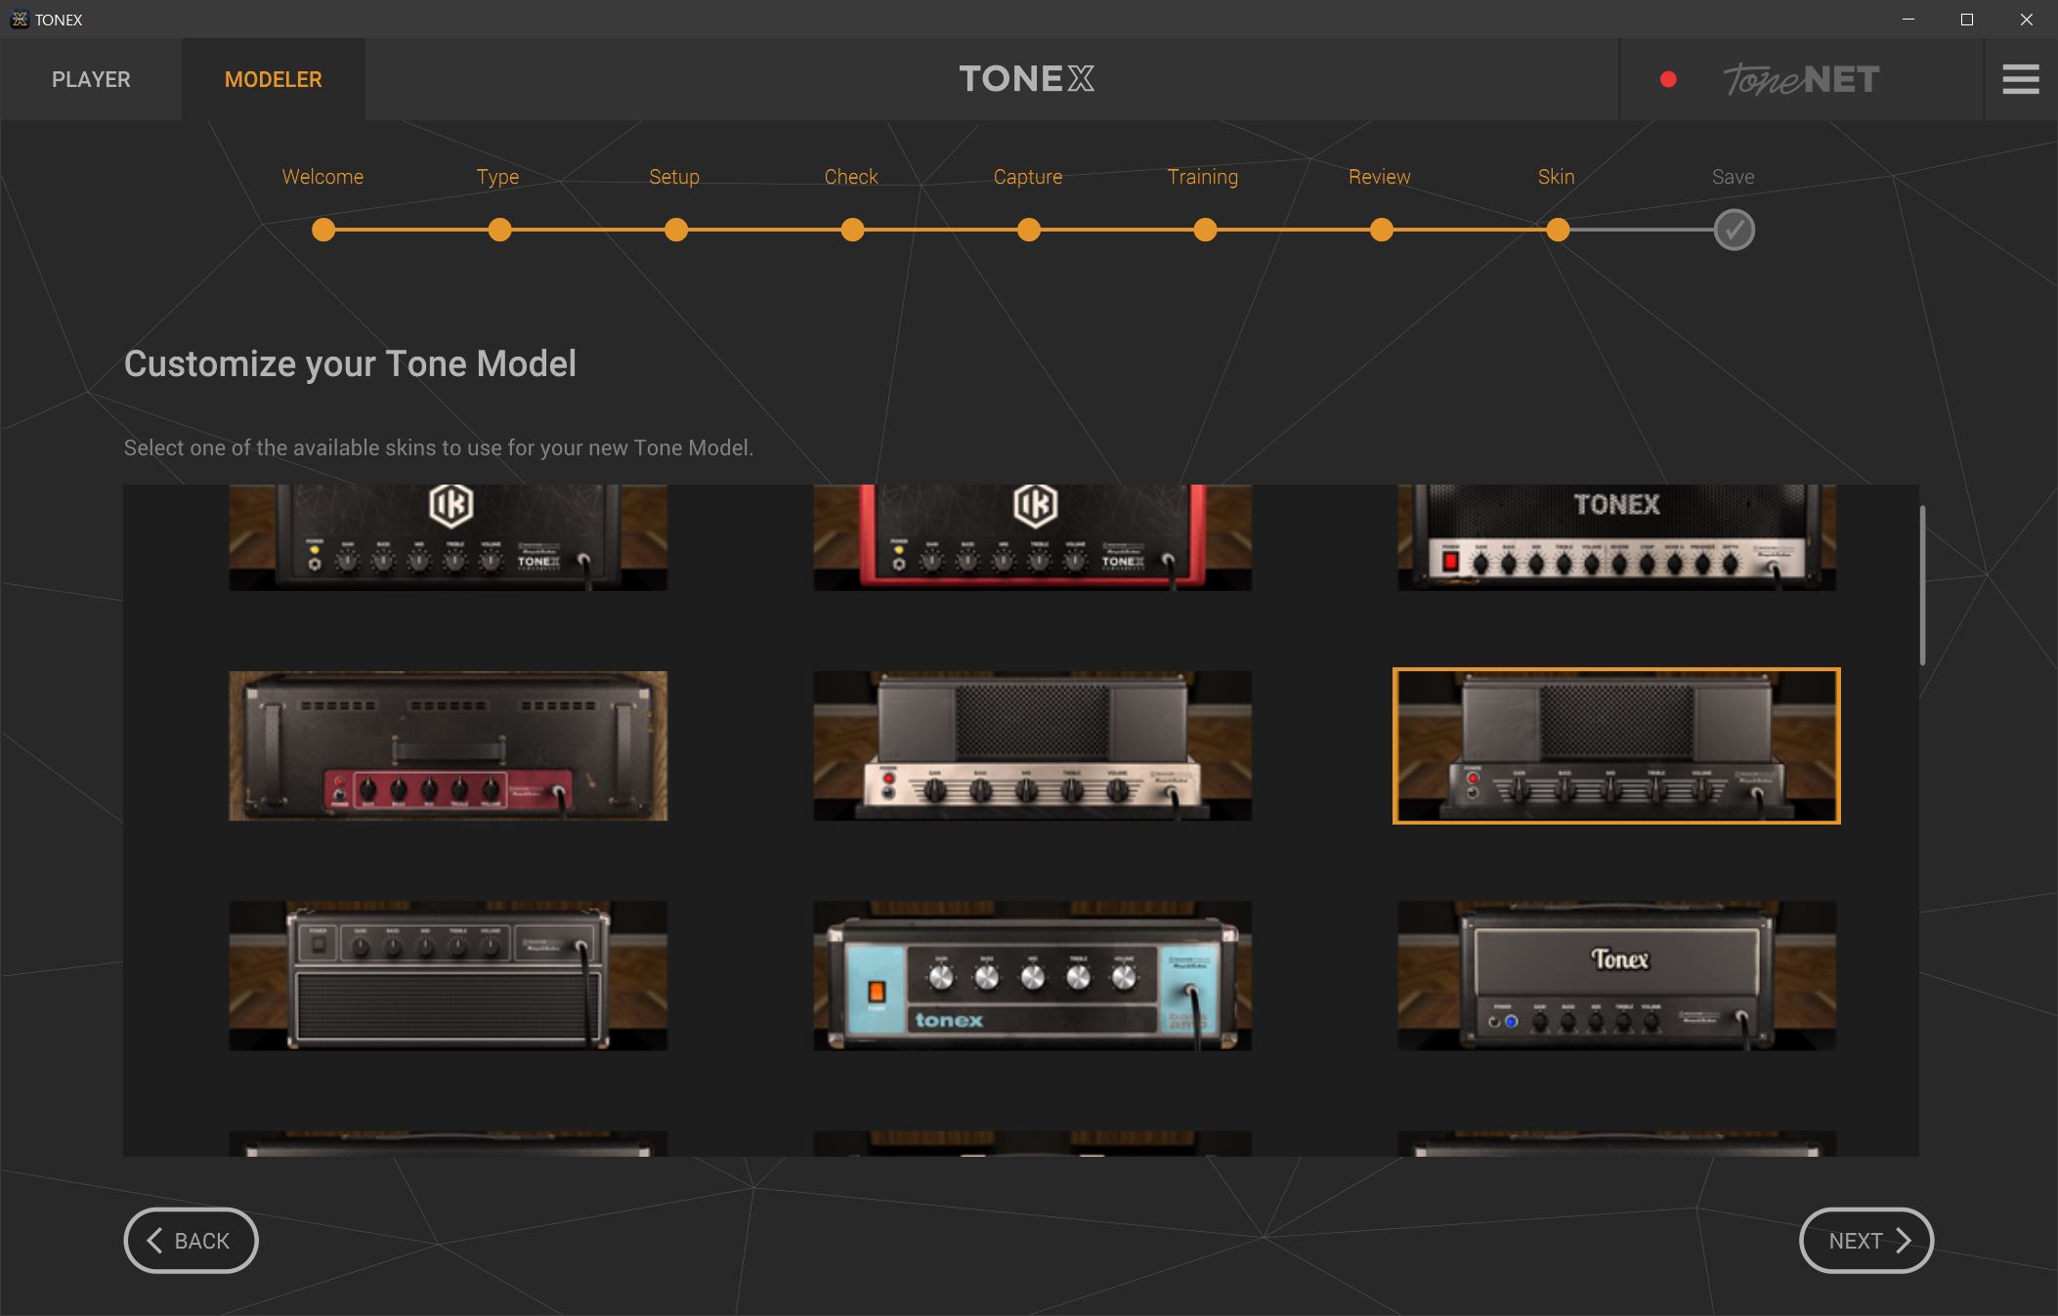Click the TONEX app icon in title bar
This screenshot has height=1316, width=2058.
(19, 20)
